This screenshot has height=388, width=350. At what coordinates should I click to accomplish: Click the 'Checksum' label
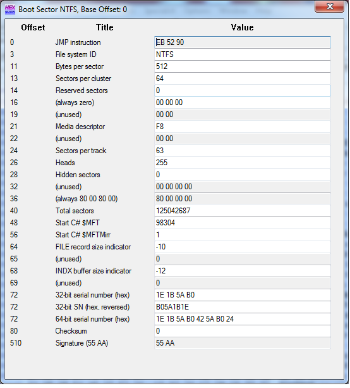[x=71, y=331]
